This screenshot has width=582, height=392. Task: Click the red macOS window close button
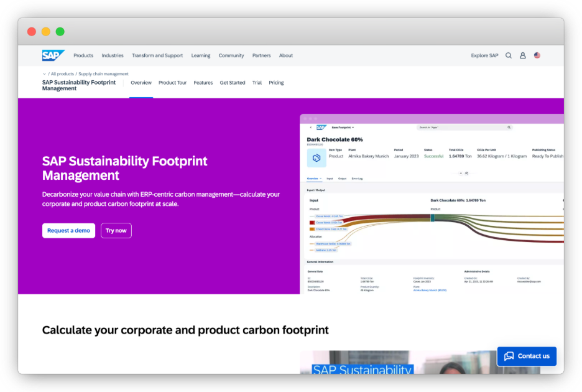click(32, 32)
